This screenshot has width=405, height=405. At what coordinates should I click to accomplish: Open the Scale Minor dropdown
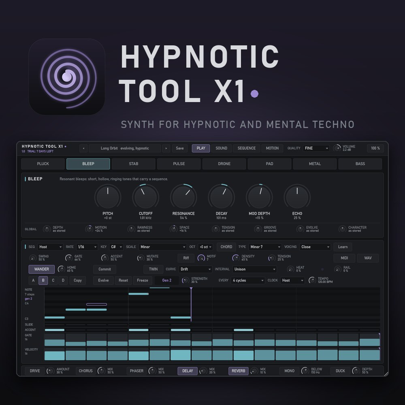click(x=162, y=247)
